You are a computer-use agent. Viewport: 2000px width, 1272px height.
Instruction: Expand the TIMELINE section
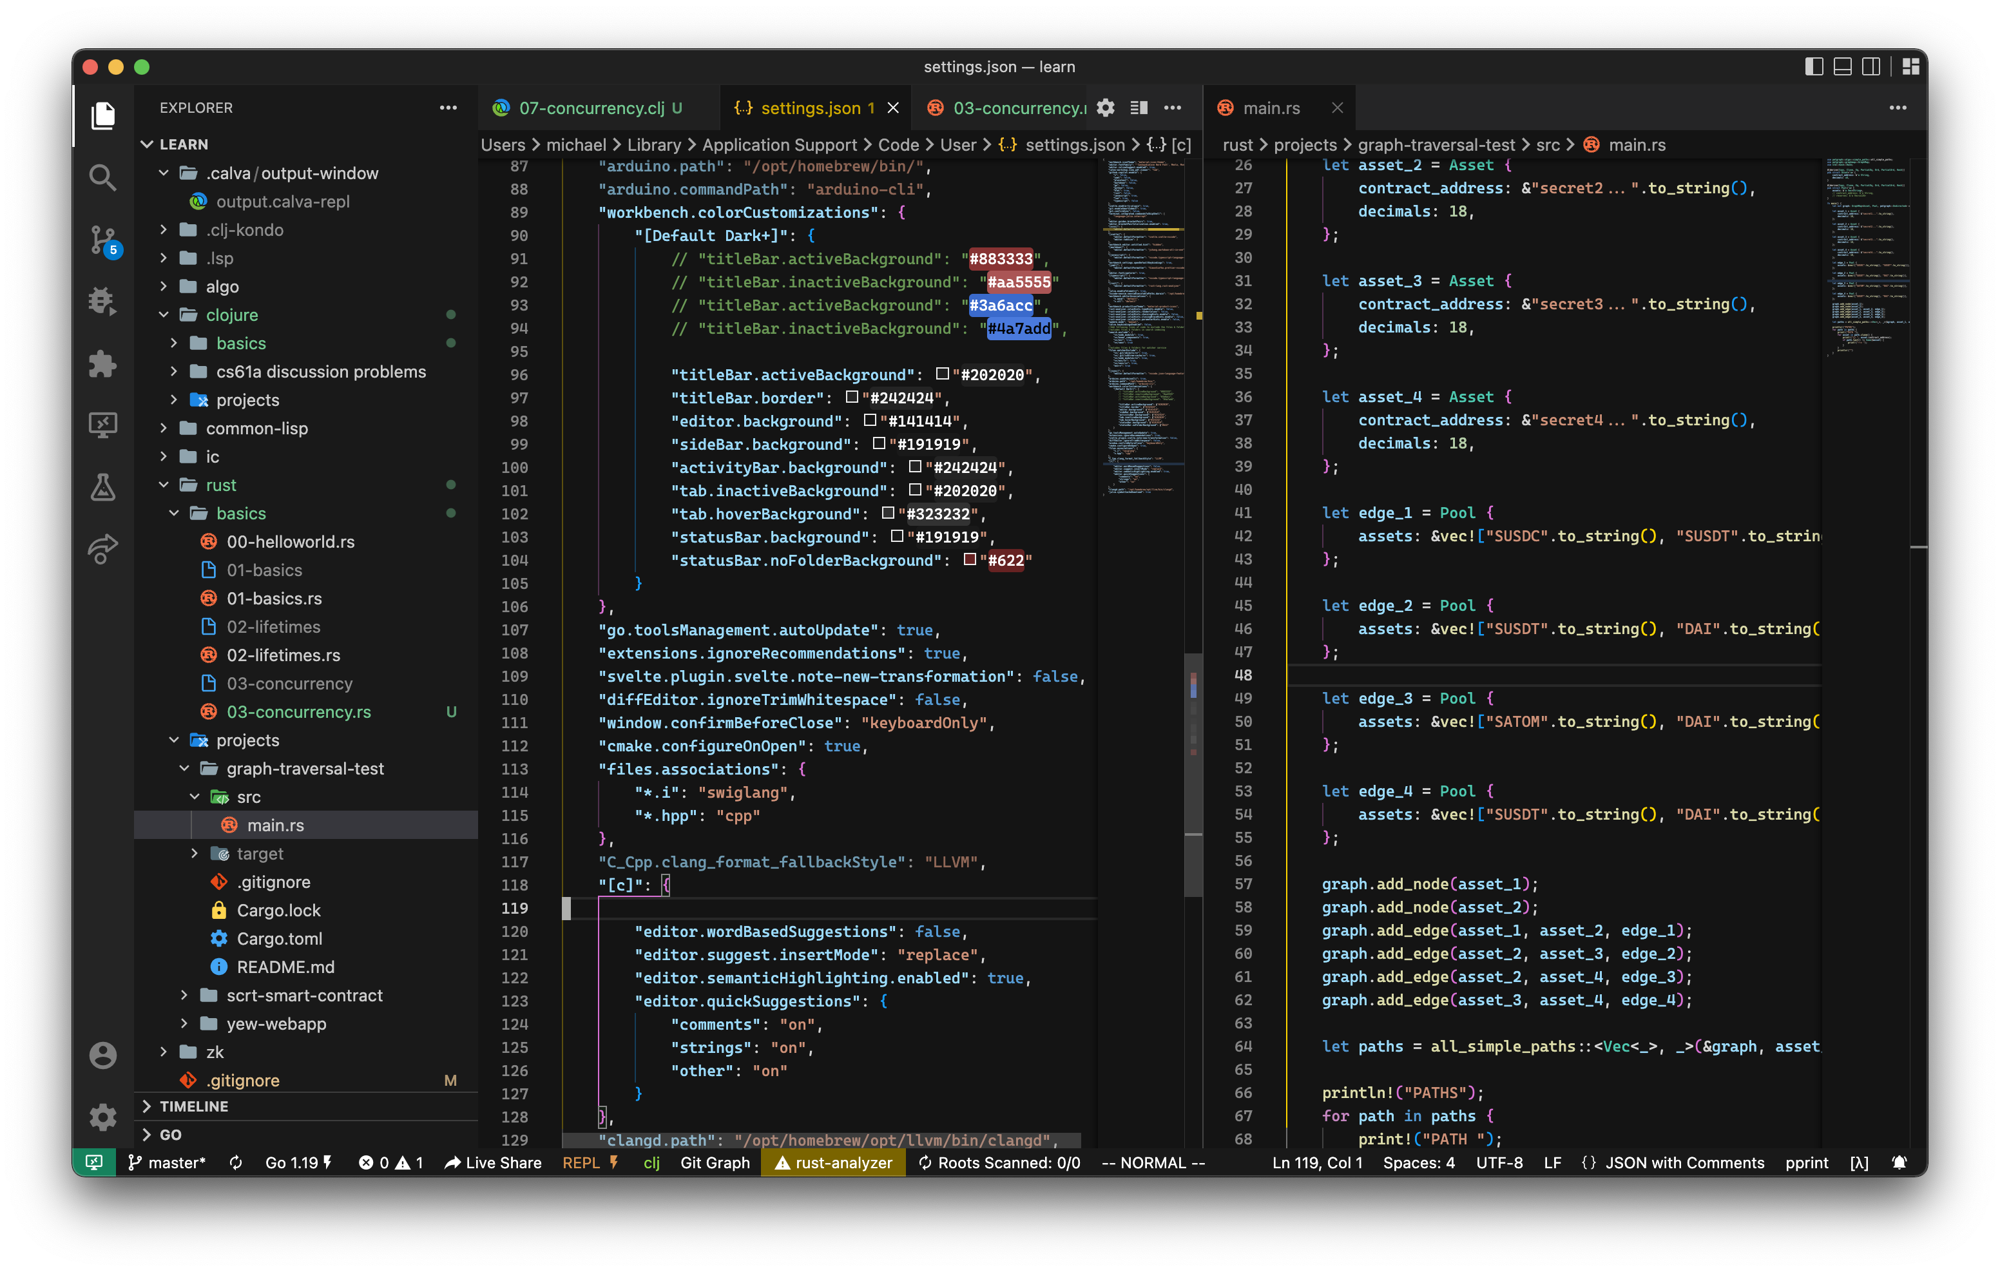pos(193,1106)
